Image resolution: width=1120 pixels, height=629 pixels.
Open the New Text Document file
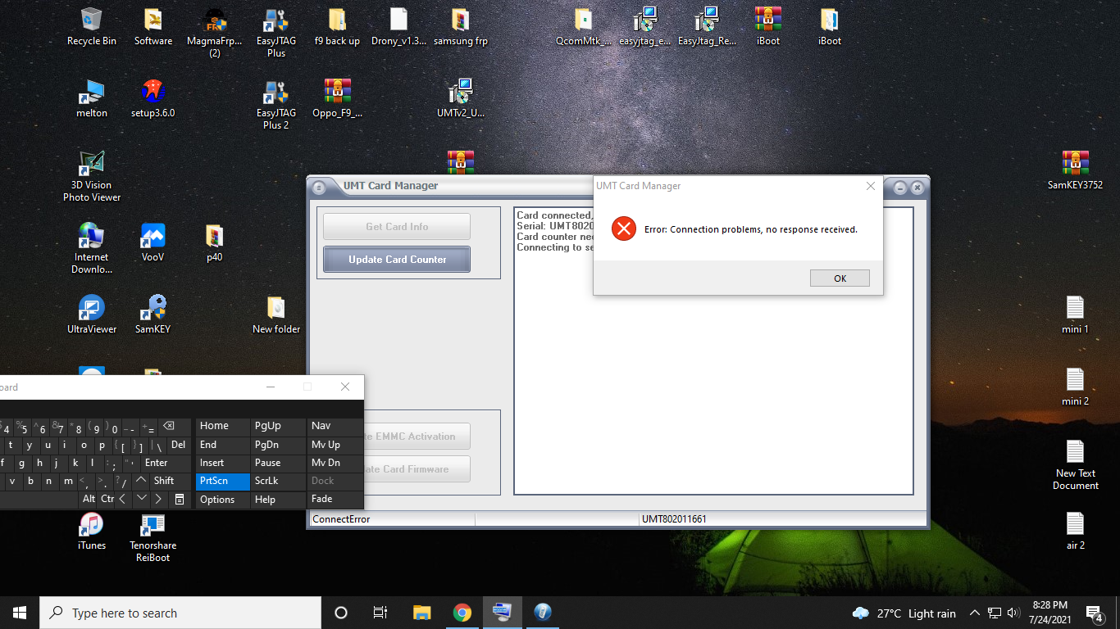click(1075, 464)
